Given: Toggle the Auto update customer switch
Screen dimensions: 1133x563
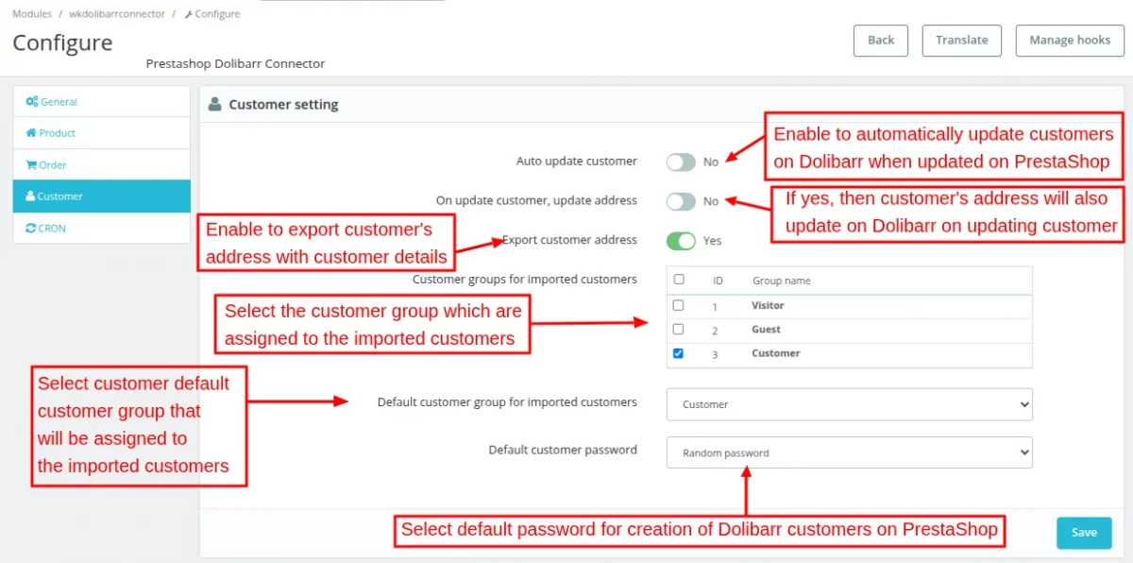Looking at the screenshot, I should (681, 162).
